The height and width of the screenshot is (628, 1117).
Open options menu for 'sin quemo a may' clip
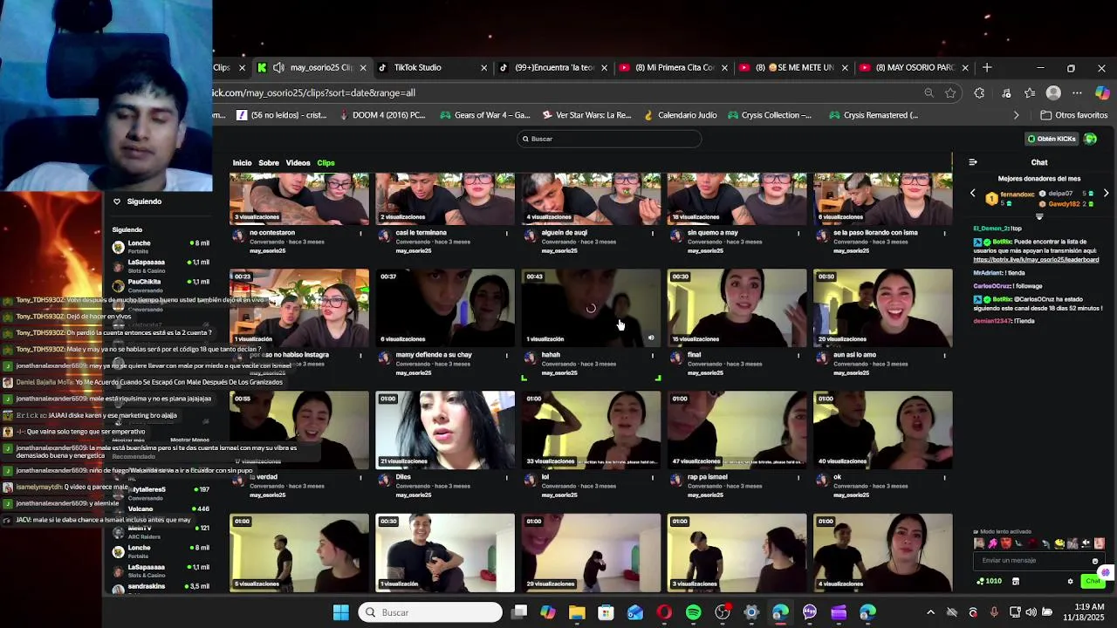pyautogui.click(x=798, y=233)
